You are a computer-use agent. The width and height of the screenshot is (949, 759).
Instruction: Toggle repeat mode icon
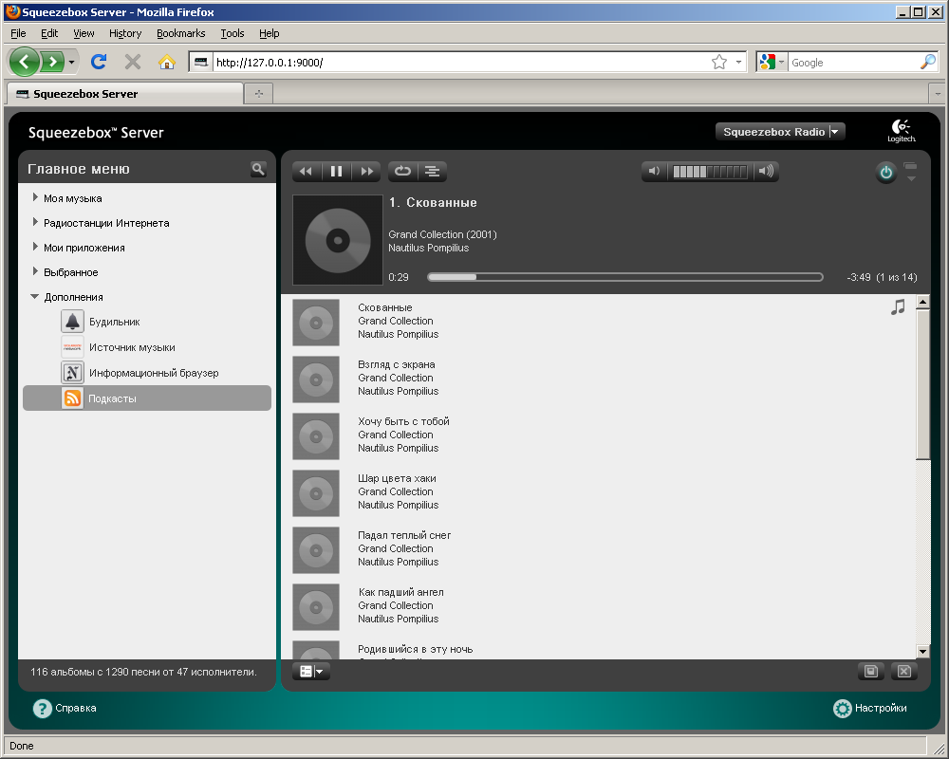click(402, 172)
